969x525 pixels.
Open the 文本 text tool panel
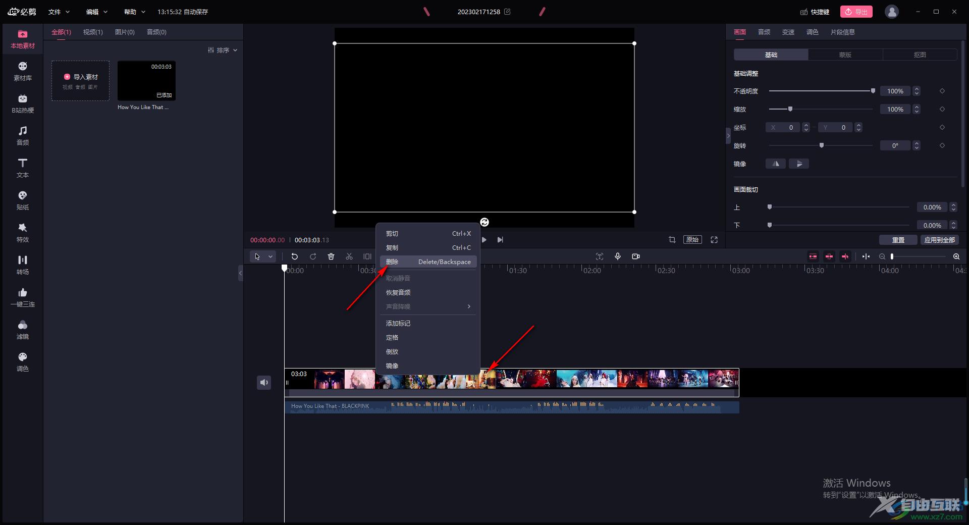tap(23, 169)
